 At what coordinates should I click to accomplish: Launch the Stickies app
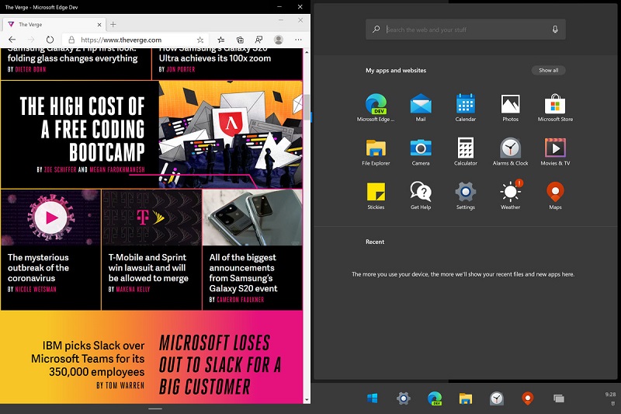376,196
